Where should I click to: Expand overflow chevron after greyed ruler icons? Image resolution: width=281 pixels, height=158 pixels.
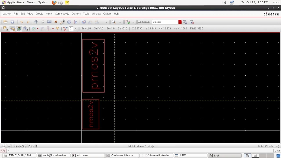point(106,22)
